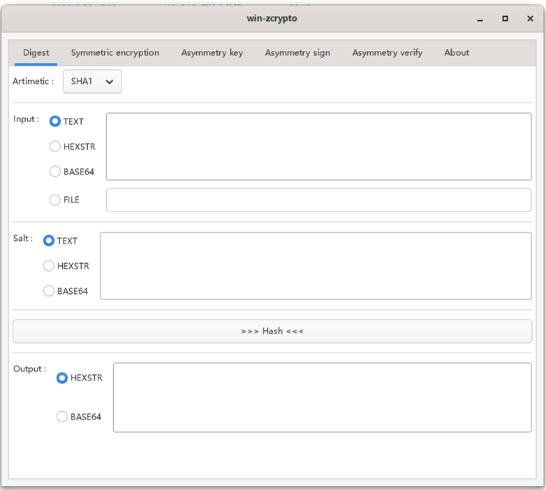Viewport: 546px width, 490px height.
Task: Set Output format to BASE64
Action: tap(79, 417)
